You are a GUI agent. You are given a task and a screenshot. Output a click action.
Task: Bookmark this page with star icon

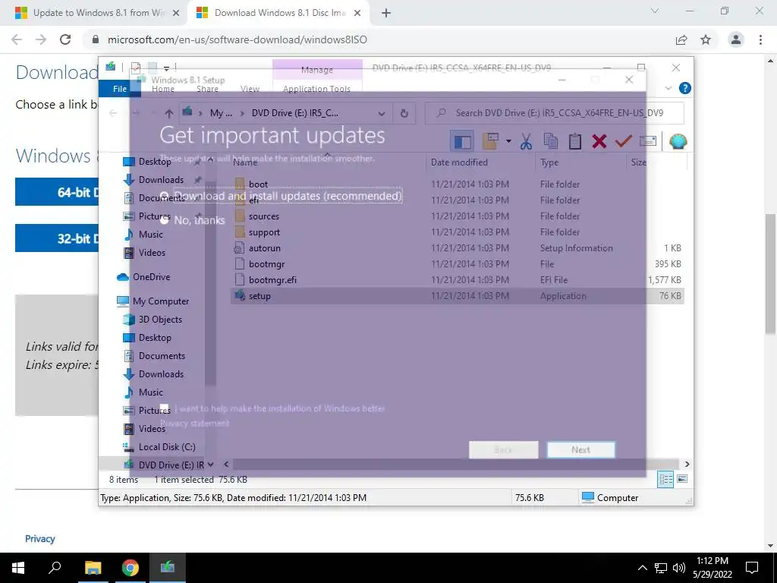pos(706,39)
